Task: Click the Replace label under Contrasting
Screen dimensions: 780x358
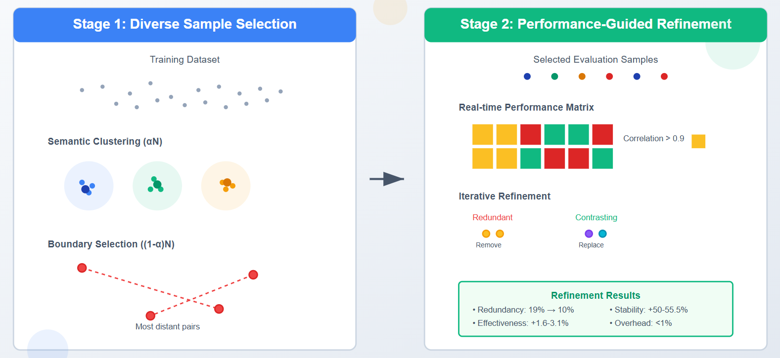Action: [591, 245]
